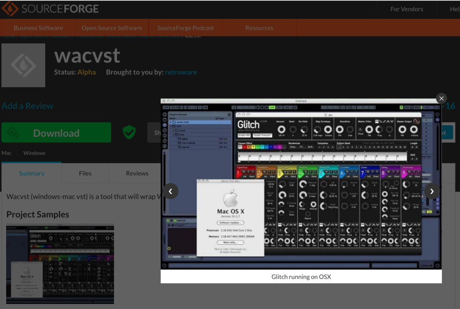Expand Audio Units in Plug-in Devices tree
This screenshot has width=460, height=309.
pyautogui.click(x=171, y=122)
